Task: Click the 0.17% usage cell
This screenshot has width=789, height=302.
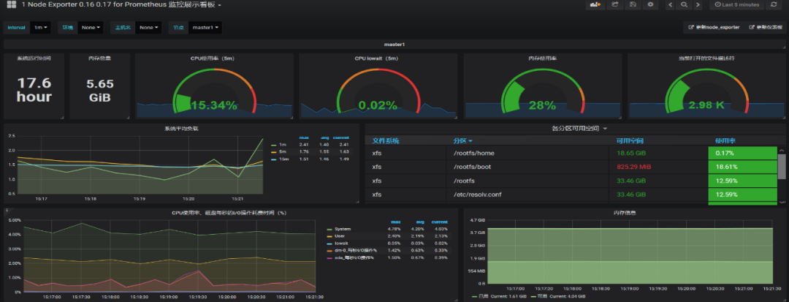Action: pyautogui.click(x=742, y=153)
